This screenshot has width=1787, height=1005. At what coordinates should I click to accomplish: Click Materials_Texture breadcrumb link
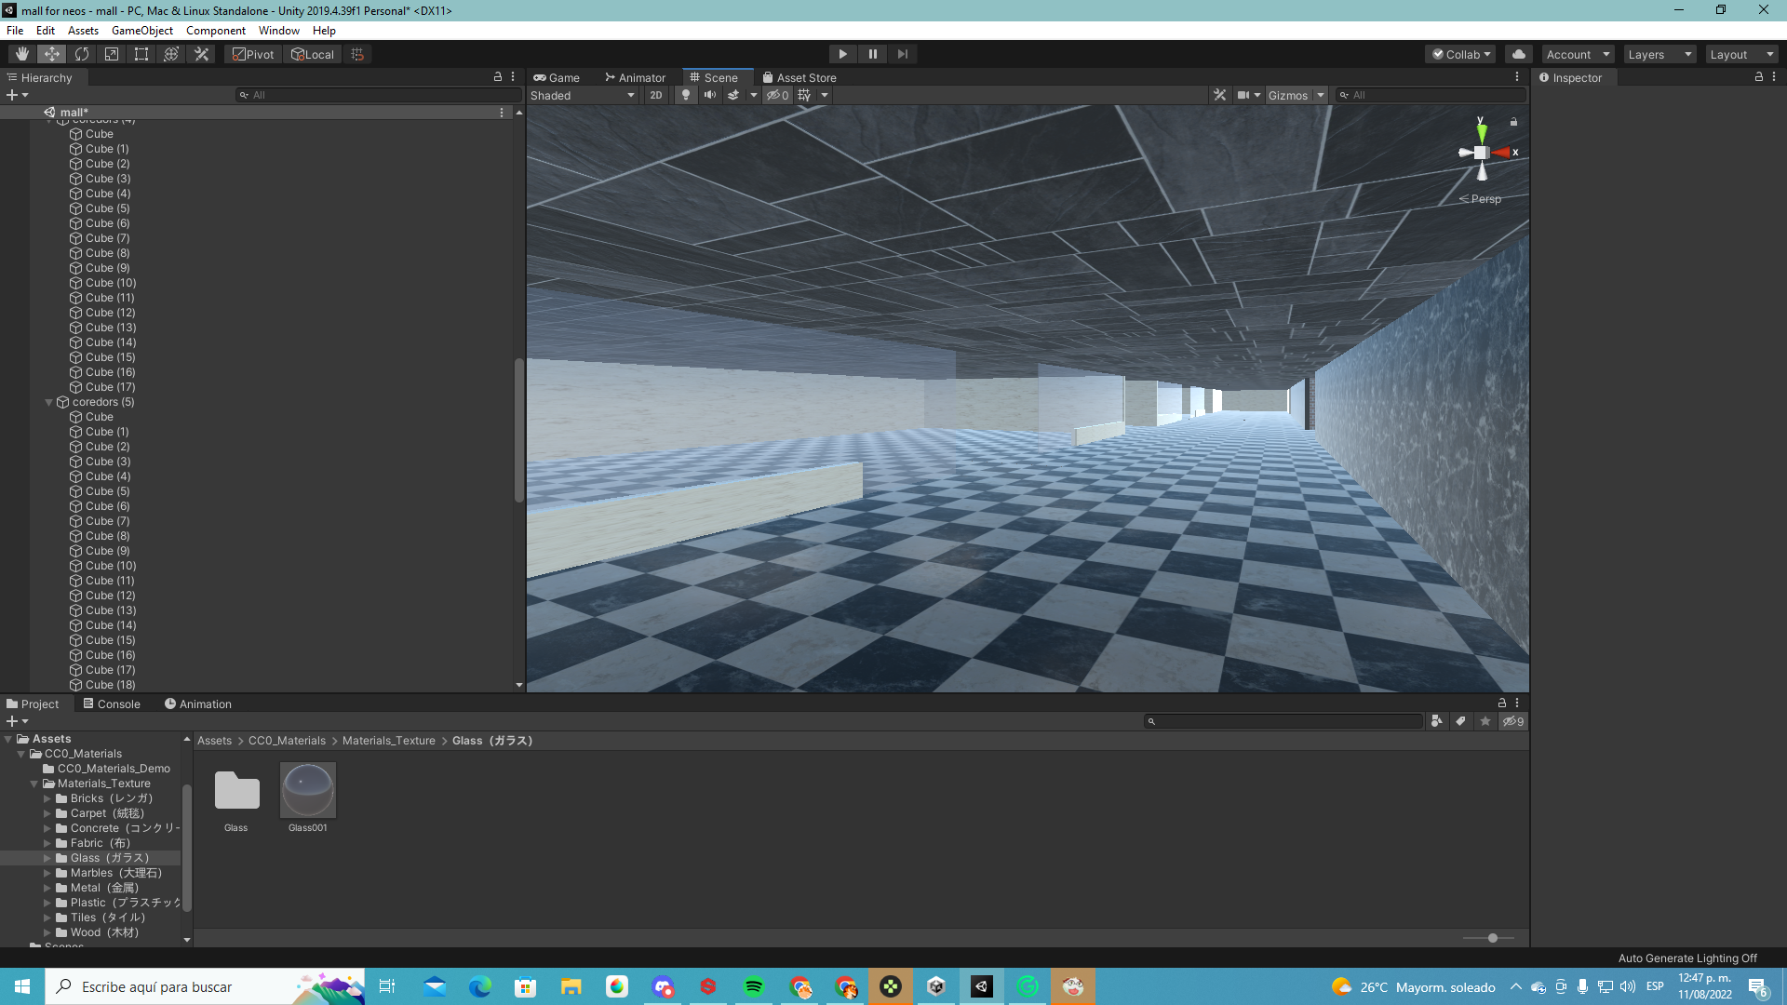click(388, 741)
